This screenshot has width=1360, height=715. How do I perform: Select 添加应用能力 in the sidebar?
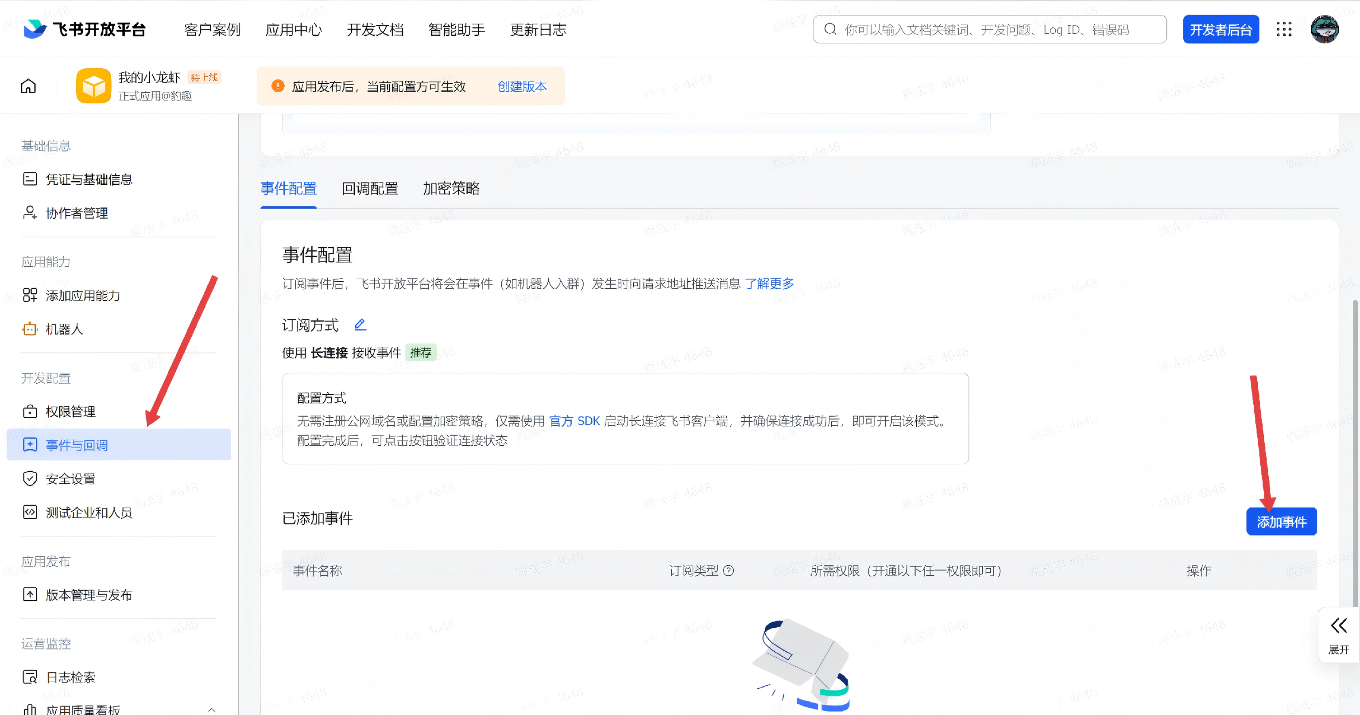point(119,295)
